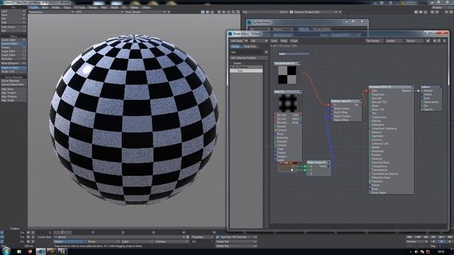454x255 pixels.
Task: Click the zoom icon in Node Editor toolbar
Action: click(x=439, y=41)
